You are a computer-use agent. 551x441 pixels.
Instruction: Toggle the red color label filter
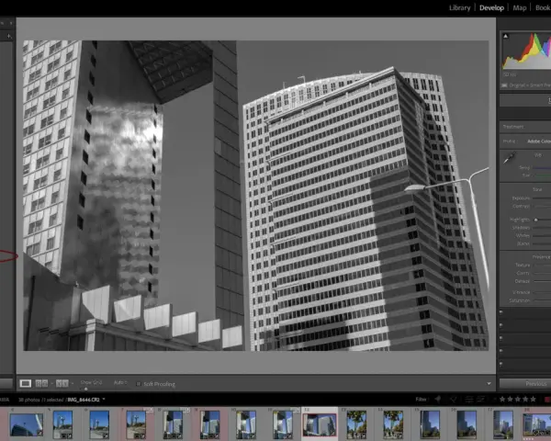(x=547, y=400)
